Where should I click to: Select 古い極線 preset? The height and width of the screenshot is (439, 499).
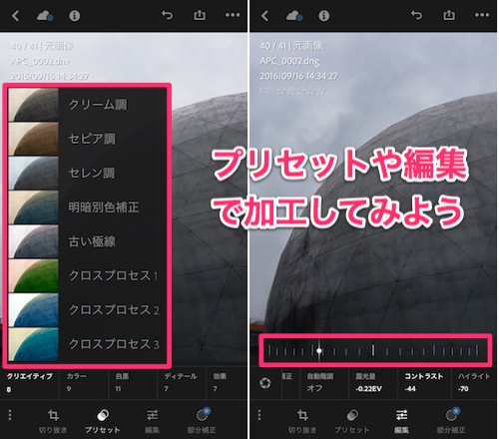(x=87, y=241)
